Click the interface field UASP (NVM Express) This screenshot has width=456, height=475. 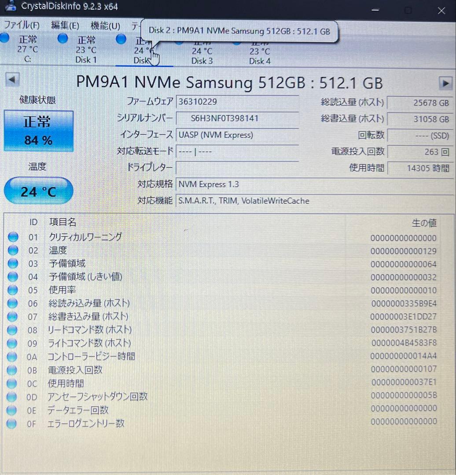coord(237,135)
